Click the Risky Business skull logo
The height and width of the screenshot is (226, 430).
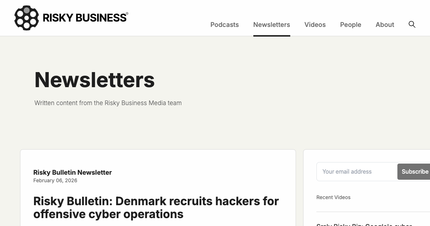[26, 17]
